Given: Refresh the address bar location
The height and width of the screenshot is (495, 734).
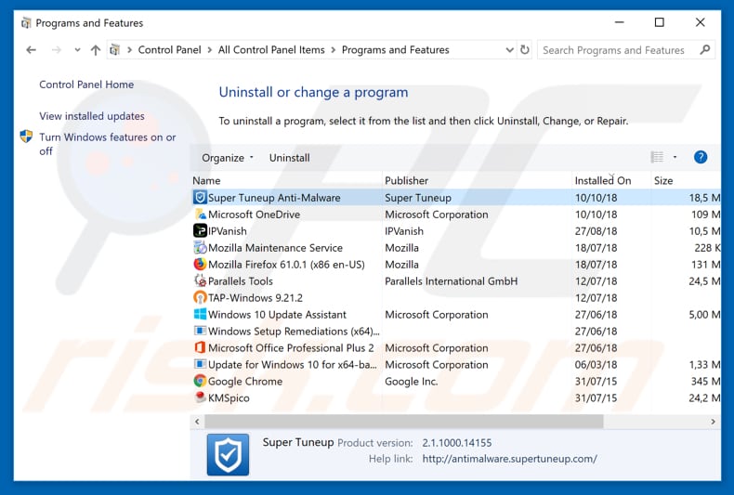Looking at the screenshot, I should pyautogui.click(x=525, y=49).
